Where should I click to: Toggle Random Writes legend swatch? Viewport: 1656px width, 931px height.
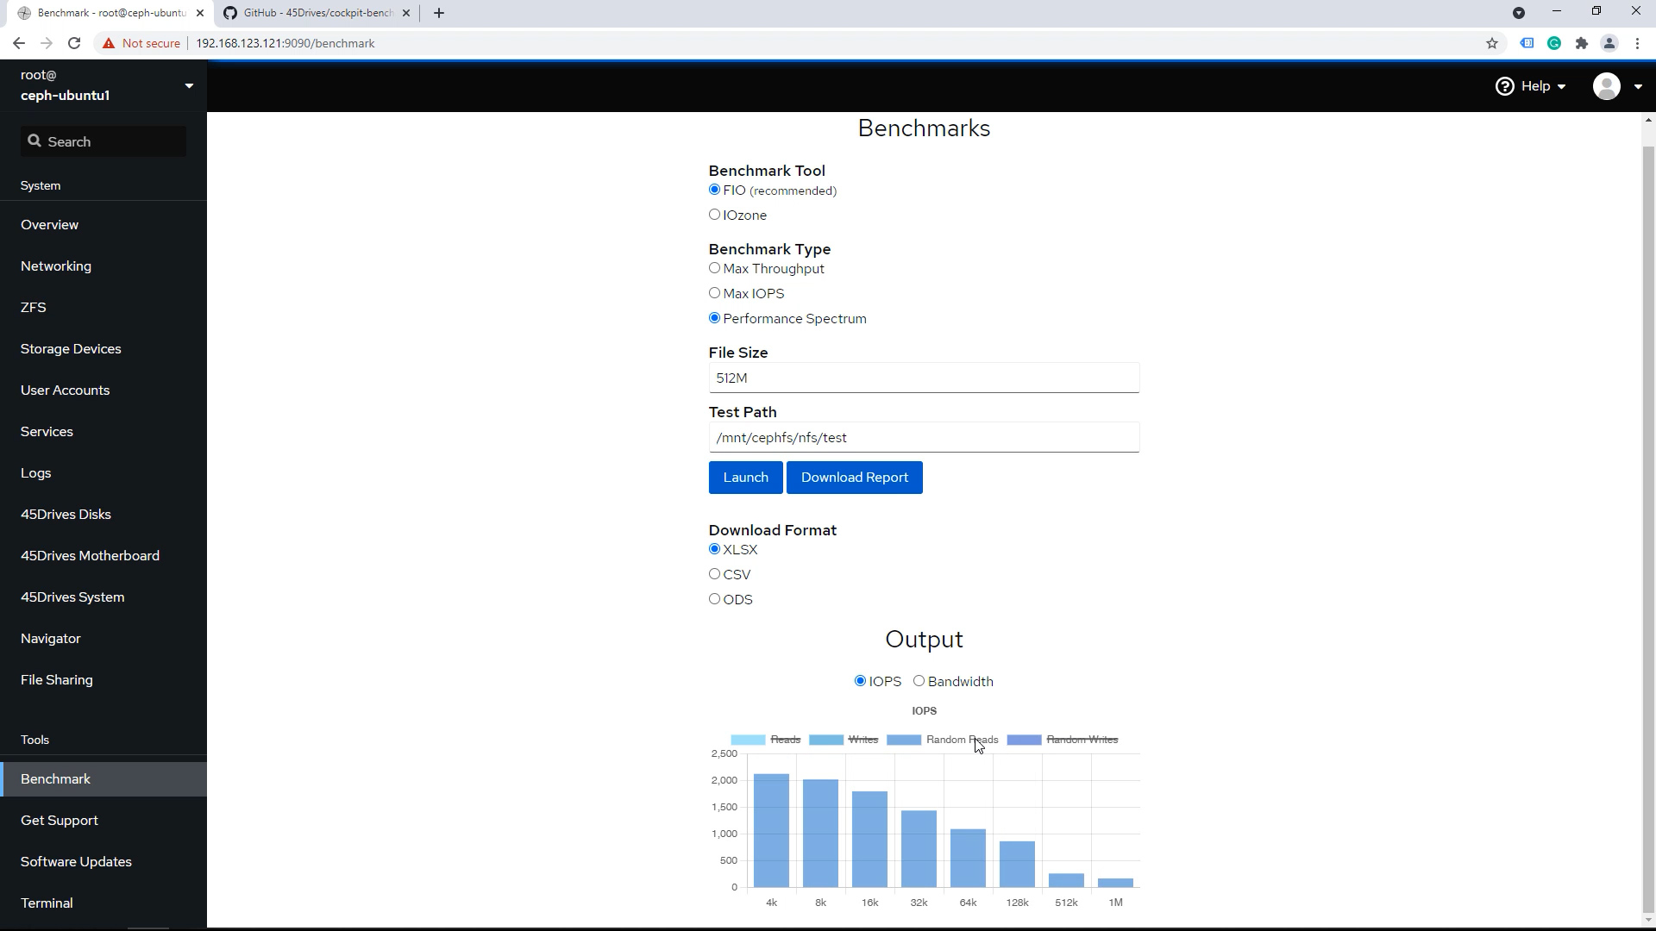1024,740
